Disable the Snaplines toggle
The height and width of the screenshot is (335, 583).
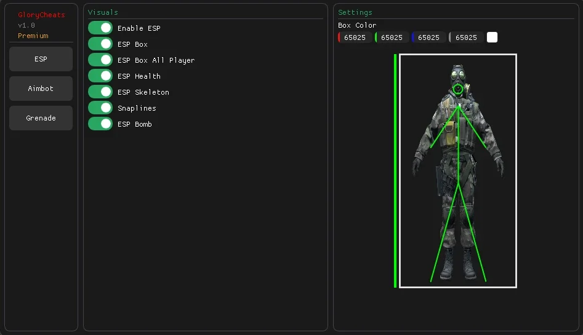click(100, 108)
